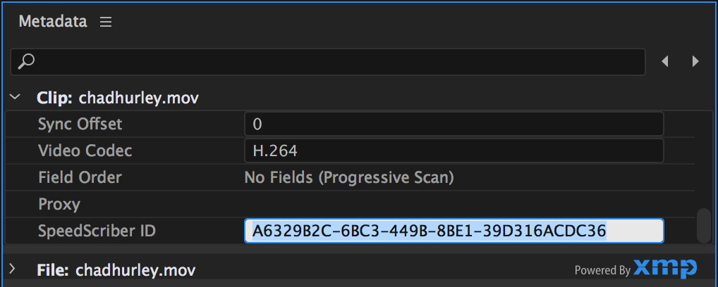
Task: Go to next search result arrow
Action: (695, 61)
